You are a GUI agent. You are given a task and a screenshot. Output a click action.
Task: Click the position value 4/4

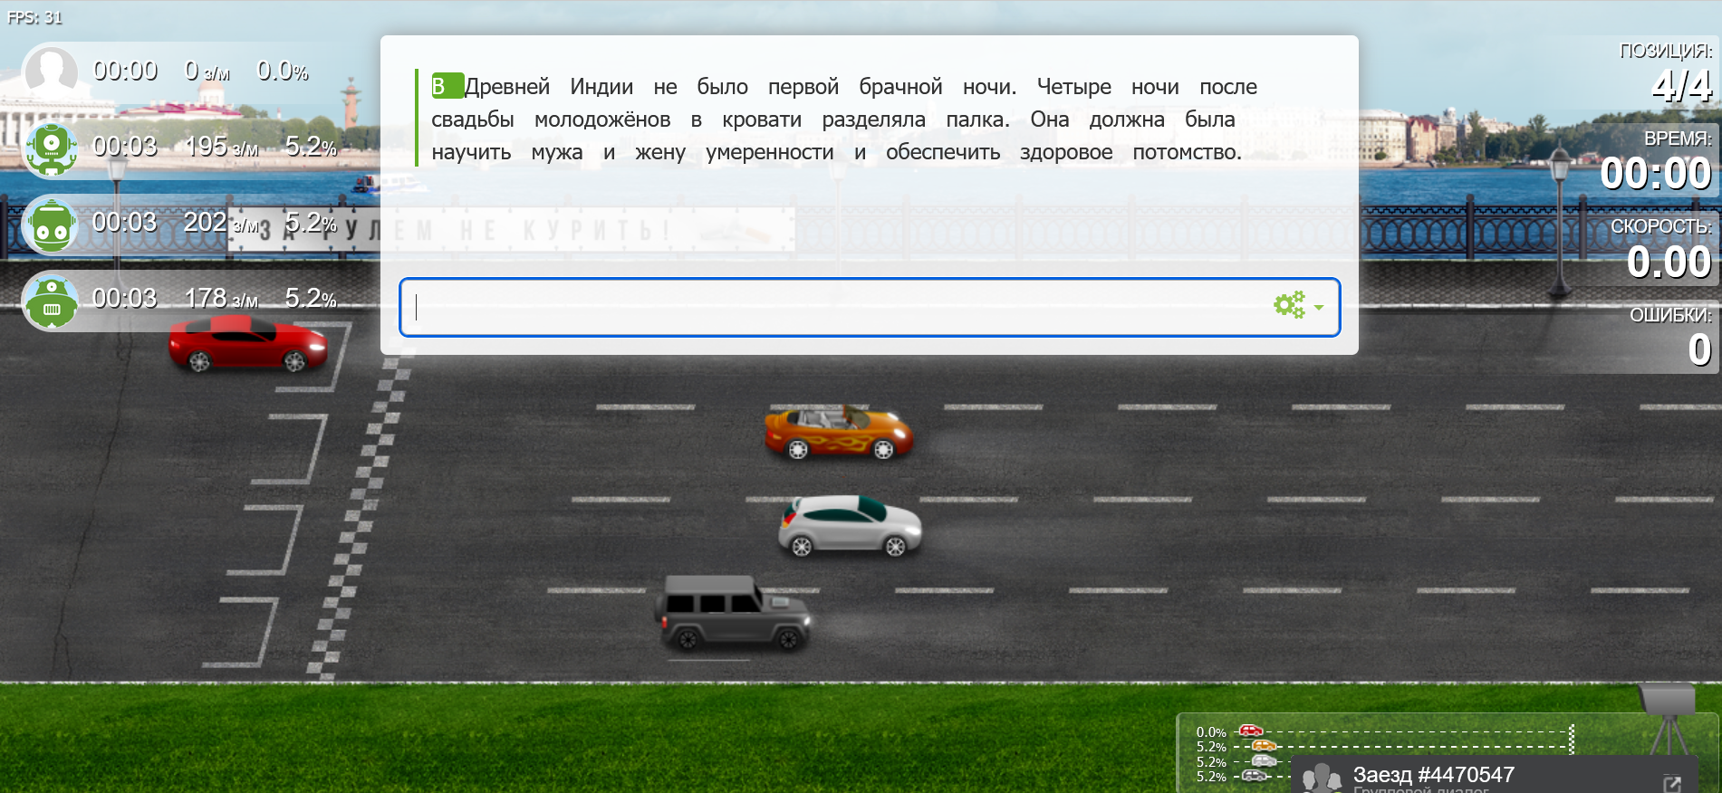pos(1681,86)
